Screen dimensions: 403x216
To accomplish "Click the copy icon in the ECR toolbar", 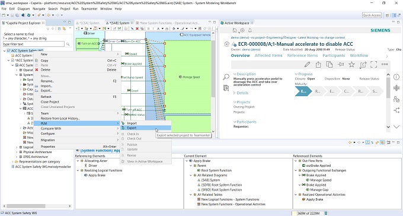I will (x=330, y=64).
